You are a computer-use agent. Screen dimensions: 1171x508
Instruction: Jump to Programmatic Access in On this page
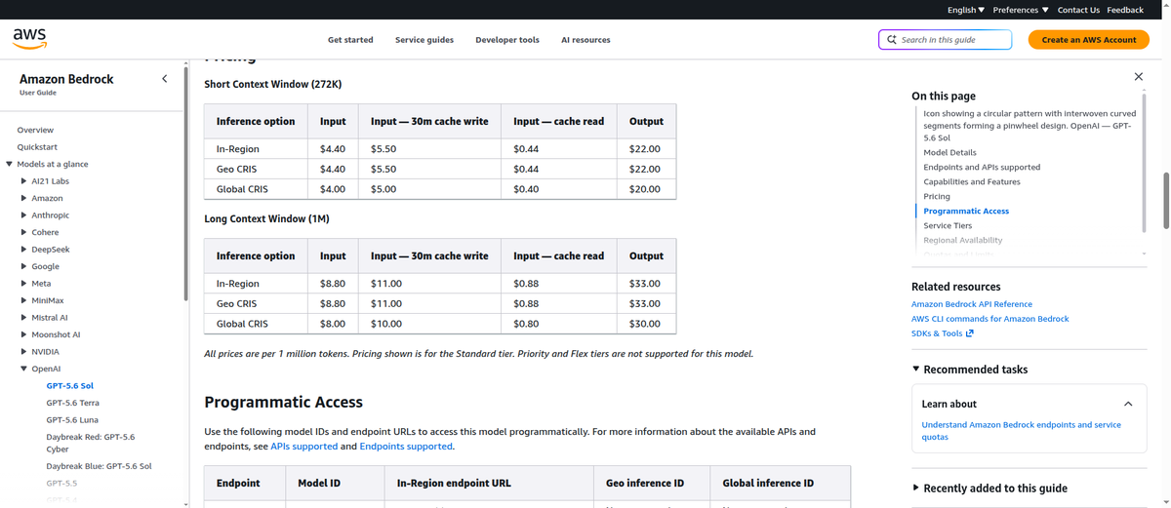966,212
